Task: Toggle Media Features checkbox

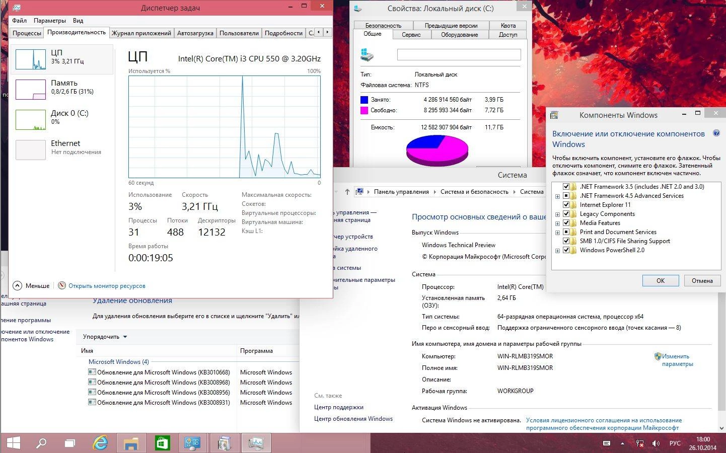Action: 566,223
